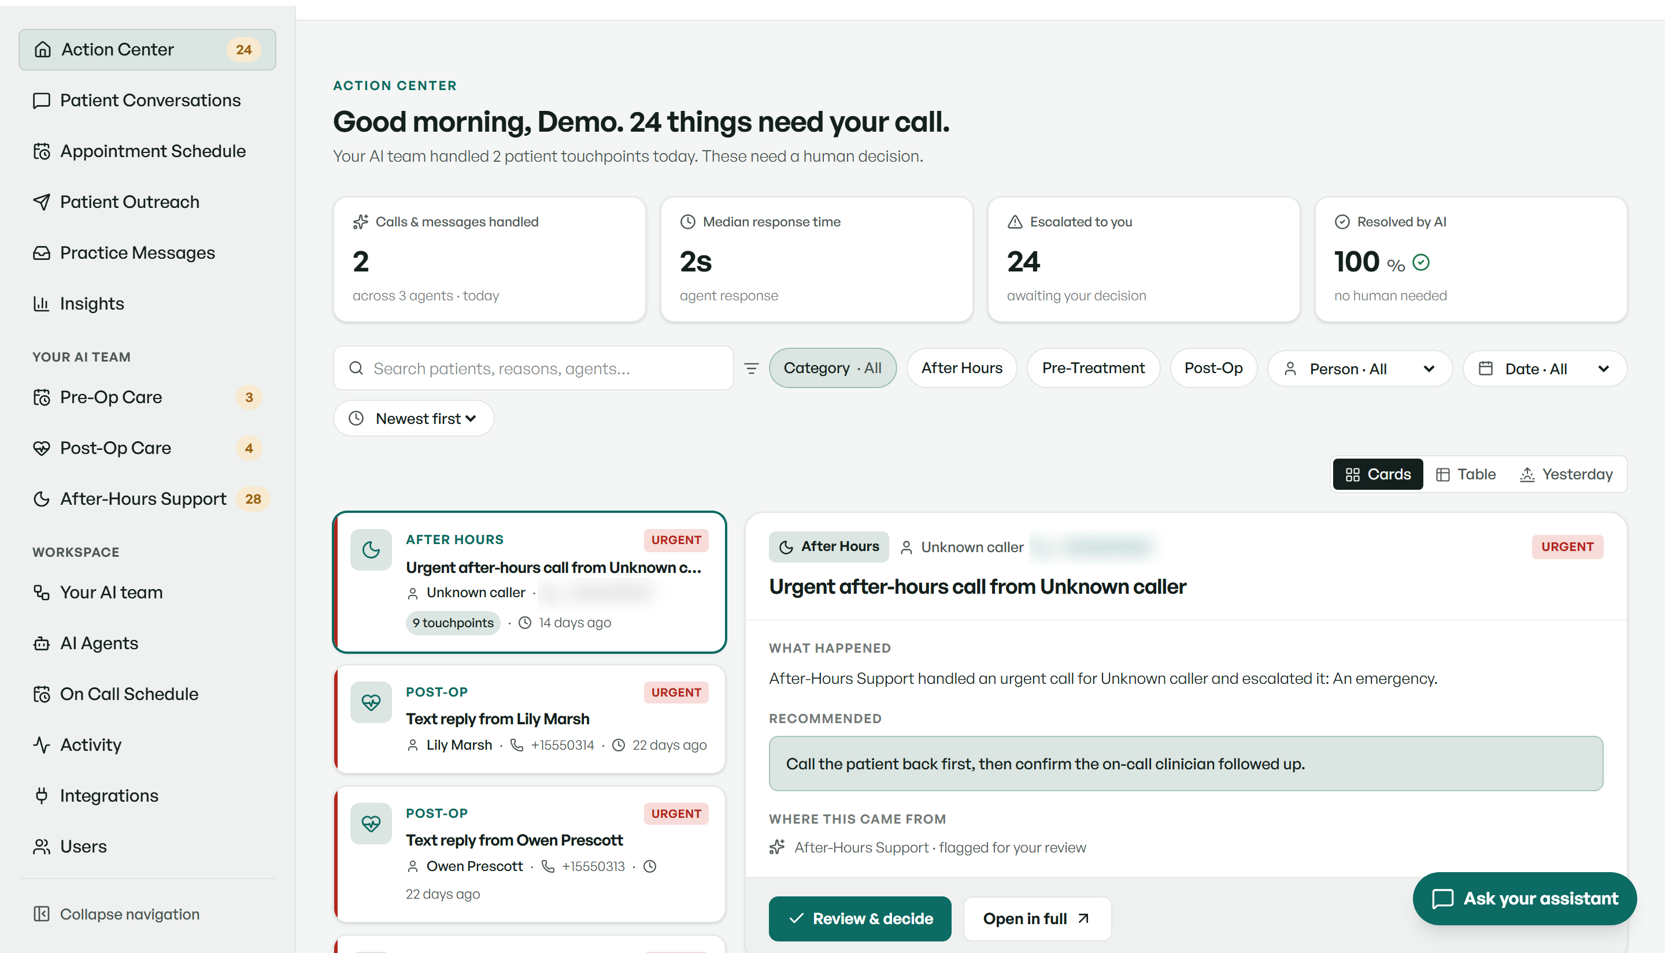Click the Patient Outreach paper-plane icon
Viewport: 1665px width, 953px height.
click(x=41, y=202)
